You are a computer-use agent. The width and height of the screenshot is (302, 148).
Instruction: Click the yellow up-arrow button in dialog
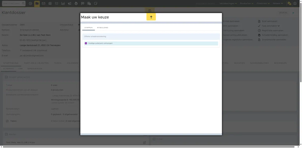(151, 17)
